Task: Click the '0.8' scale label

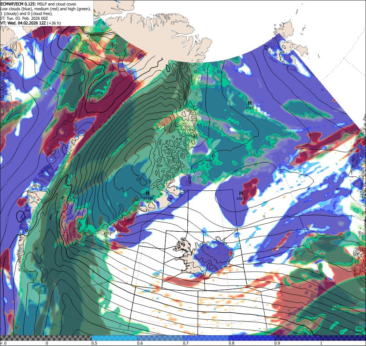Action: [x=231, y=343]
